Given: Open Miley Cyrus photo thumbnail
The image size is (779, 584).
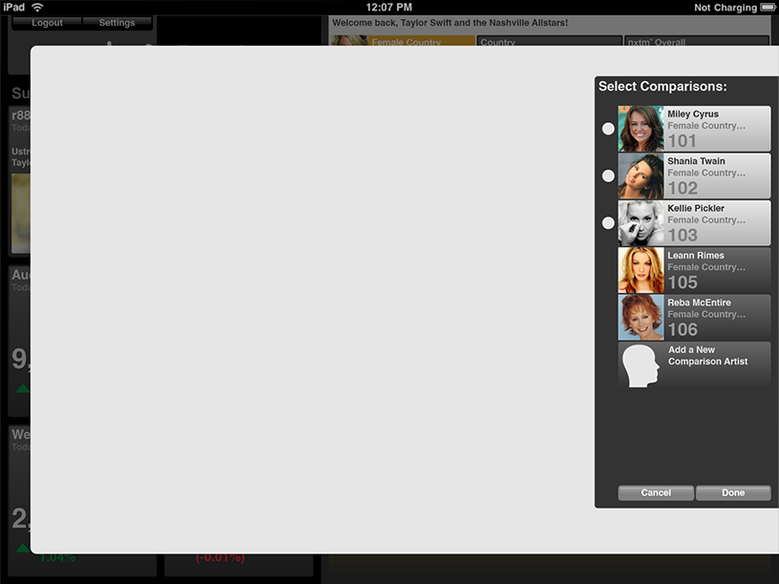Looking at the screenshot, I should 641,129.
